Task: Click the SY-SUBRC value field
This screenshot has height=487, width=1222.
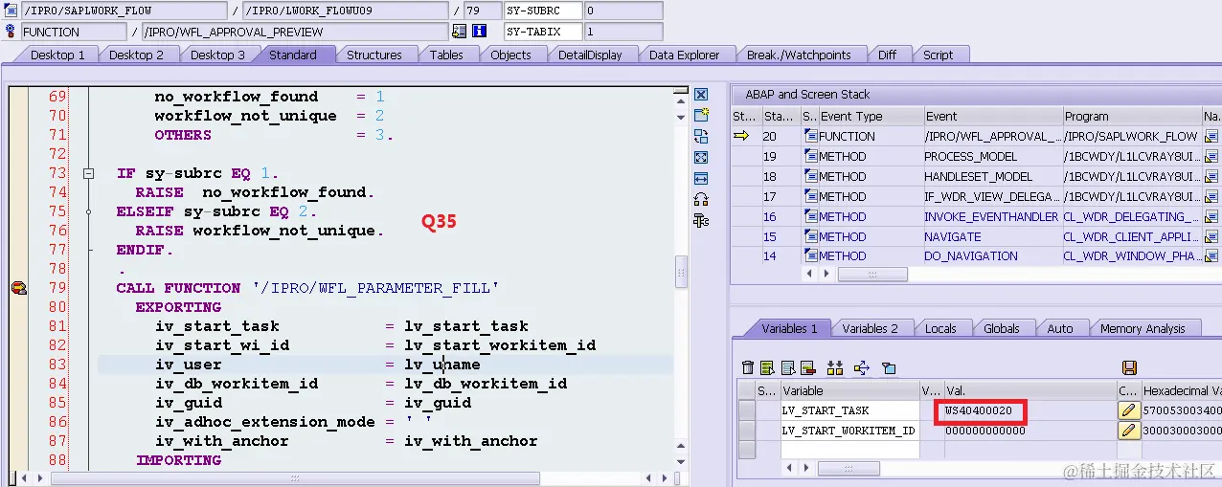Action: (622, 11)
